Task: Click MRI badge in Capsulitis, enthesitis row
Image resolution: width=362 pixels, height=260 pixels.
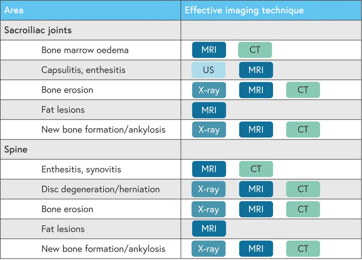Action: click(x=256, y=70)
